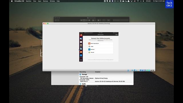183x103 pixels.
Task: Click the AirPlay display icon in menu bar
Action: pos(132,1)
